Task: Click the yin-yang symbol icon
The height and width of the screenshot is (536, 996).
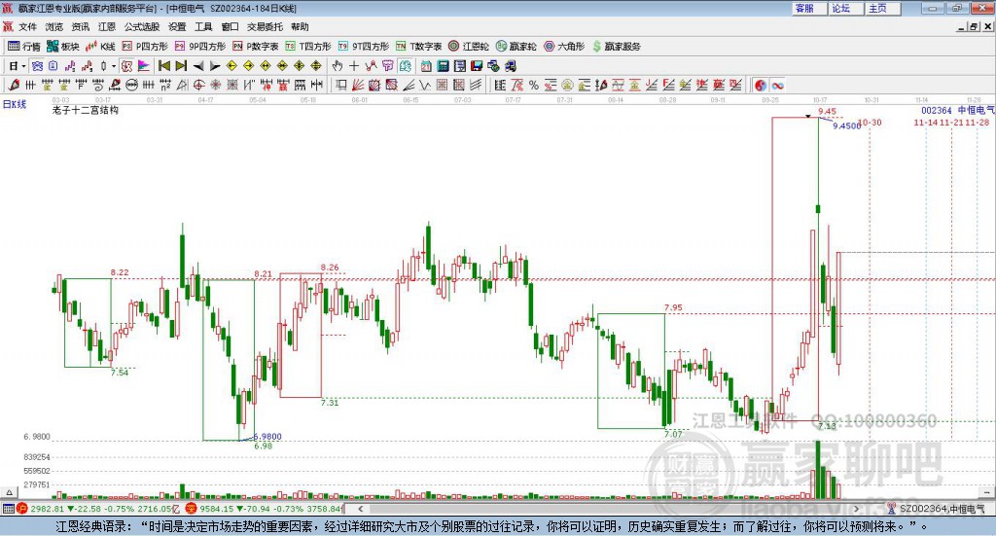Action: pyautogui.click(x=761, y=85)
